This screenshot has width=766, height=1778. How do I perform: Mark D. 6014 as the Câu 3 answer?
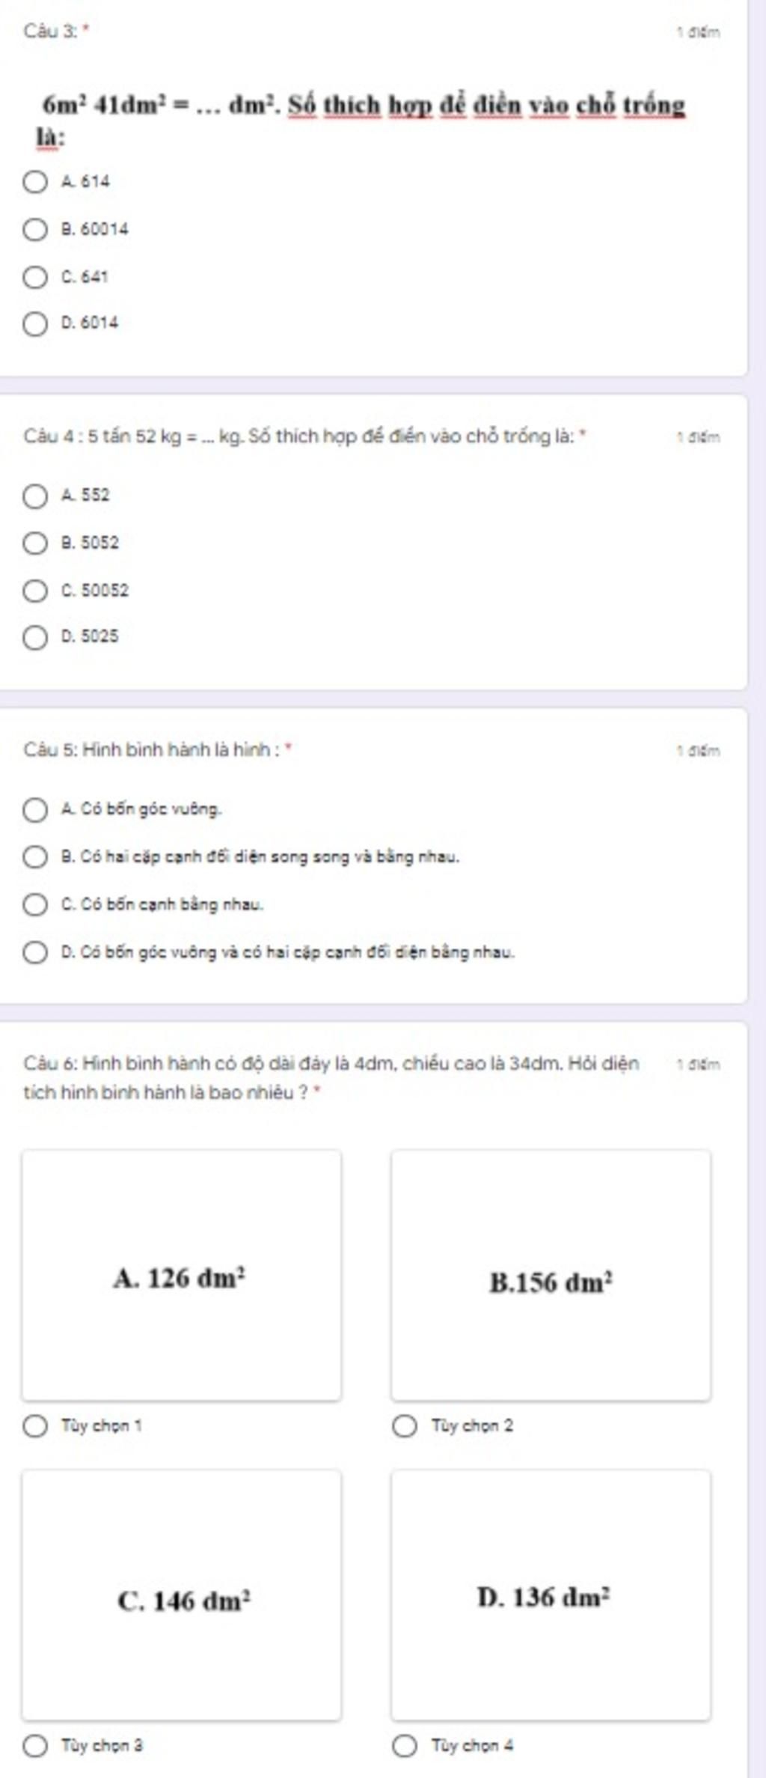(x=34, y=323)
